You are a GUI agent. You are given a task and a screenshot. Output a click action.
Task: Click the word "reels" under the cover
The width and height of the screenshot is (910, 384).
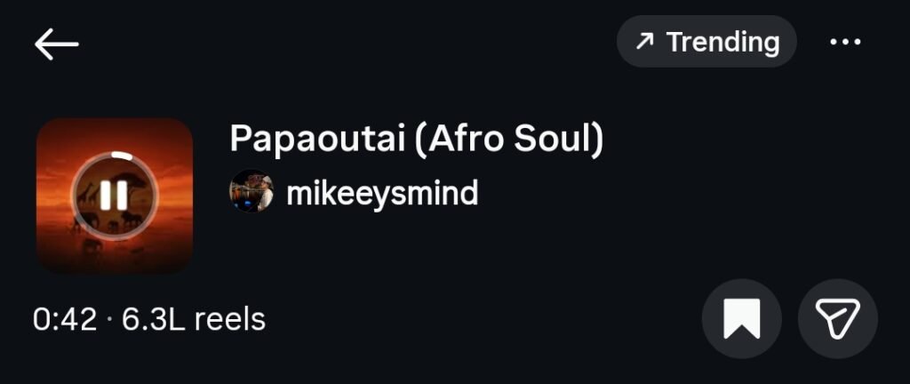pos(230,319)
